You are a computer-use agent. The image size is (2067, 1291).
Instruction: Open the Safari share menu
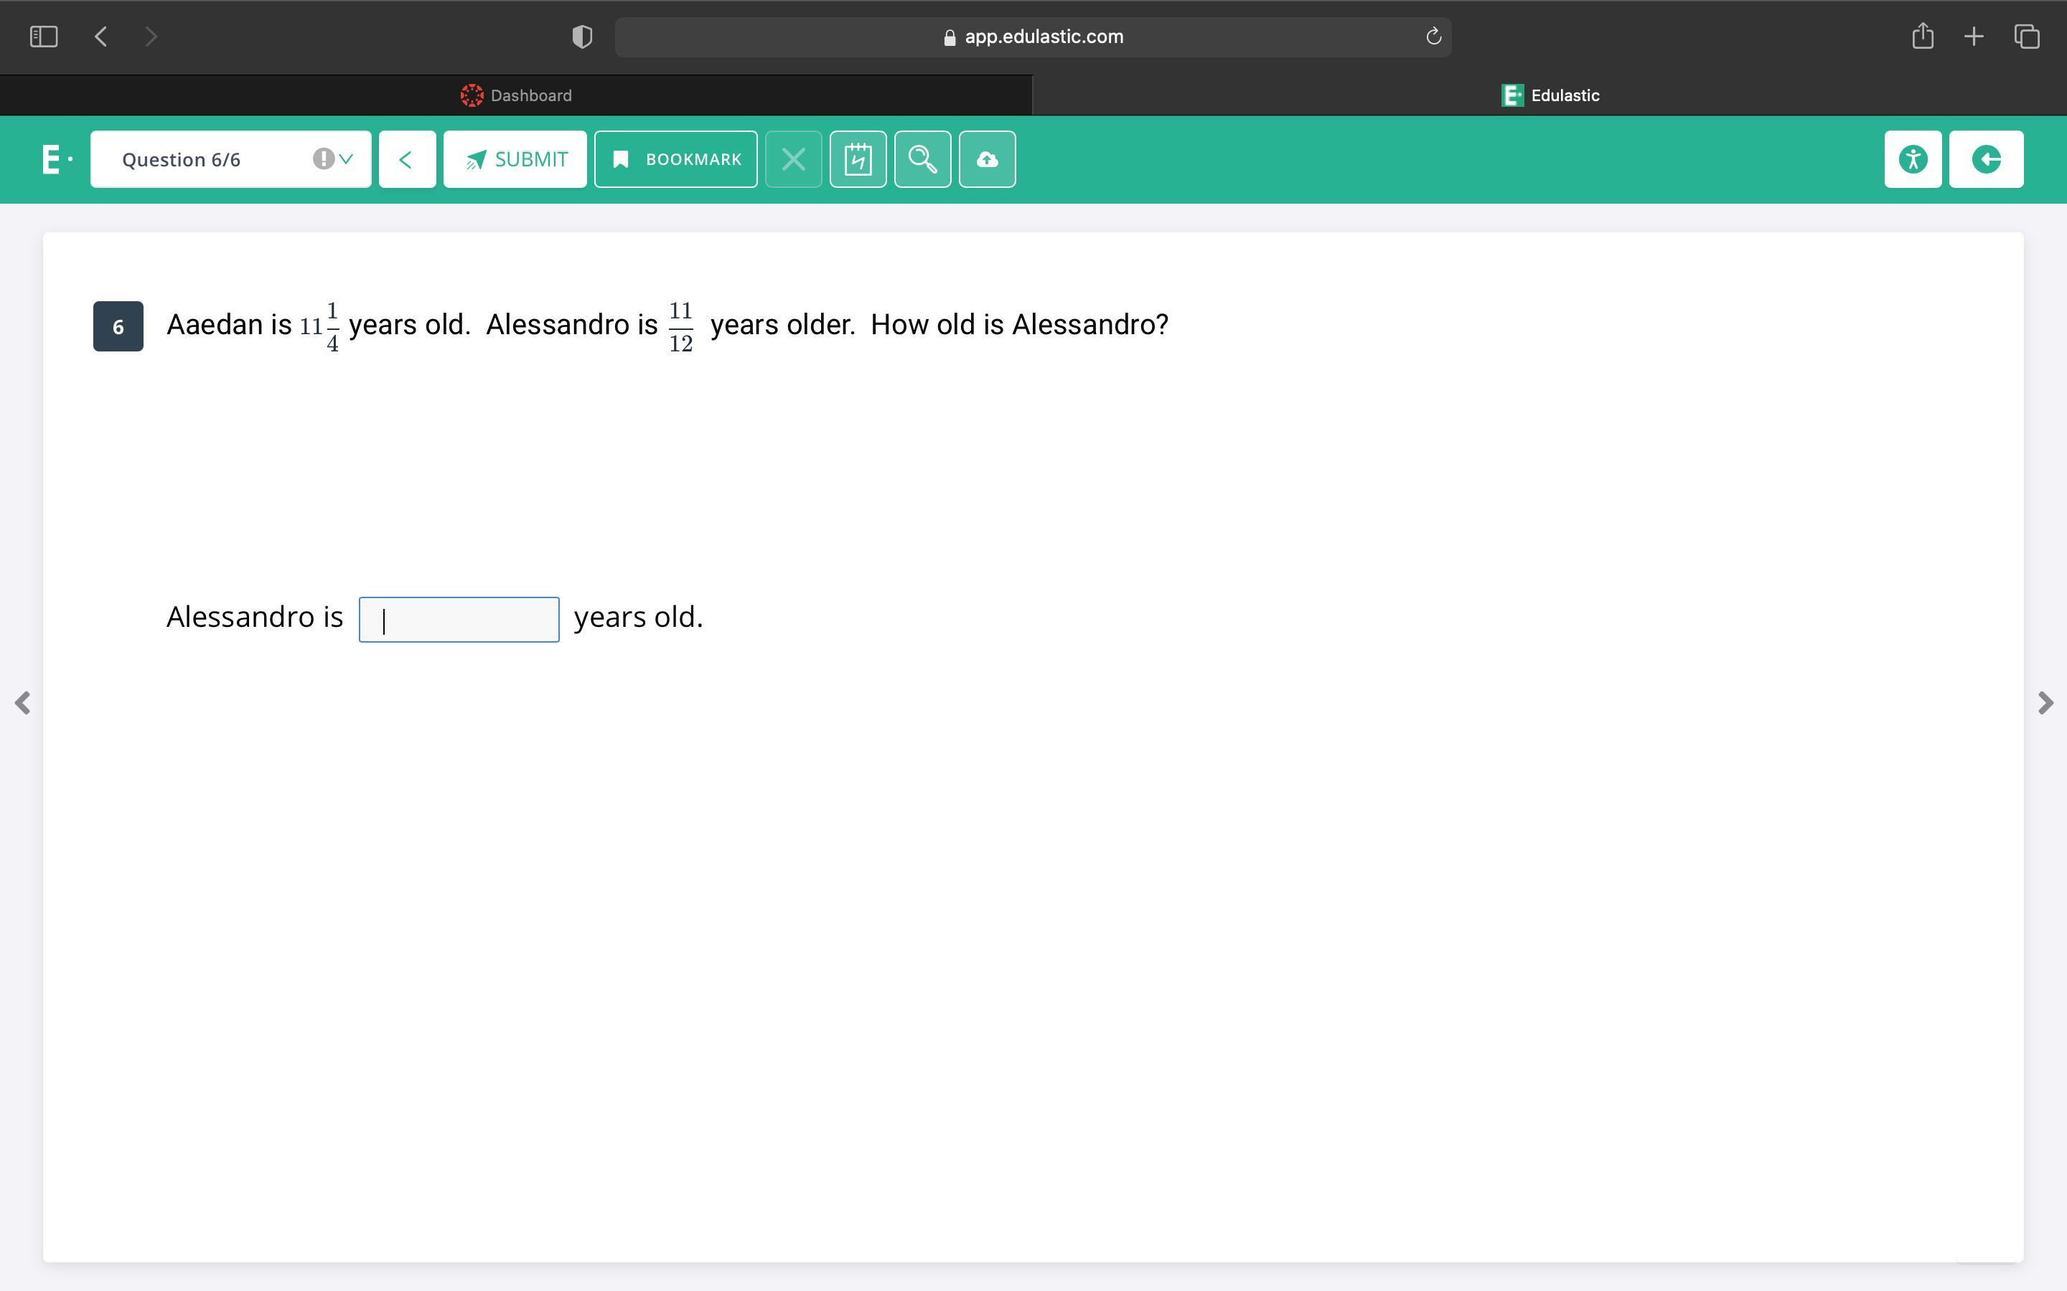point(1923,37)
